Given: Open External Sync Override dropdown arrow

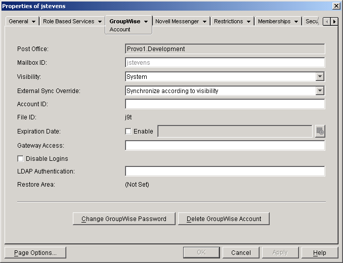Looking at the screenshot, I should [320, 91].
